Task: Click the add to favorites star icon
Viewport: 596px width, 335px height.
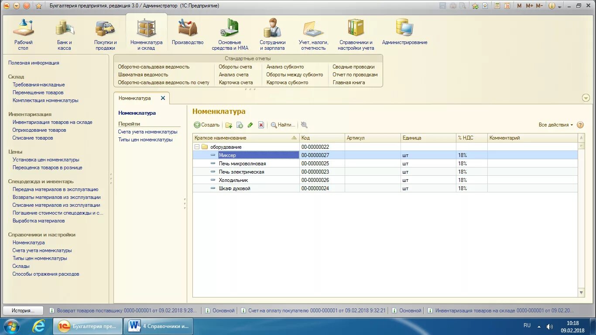Action: pos(476,6)
